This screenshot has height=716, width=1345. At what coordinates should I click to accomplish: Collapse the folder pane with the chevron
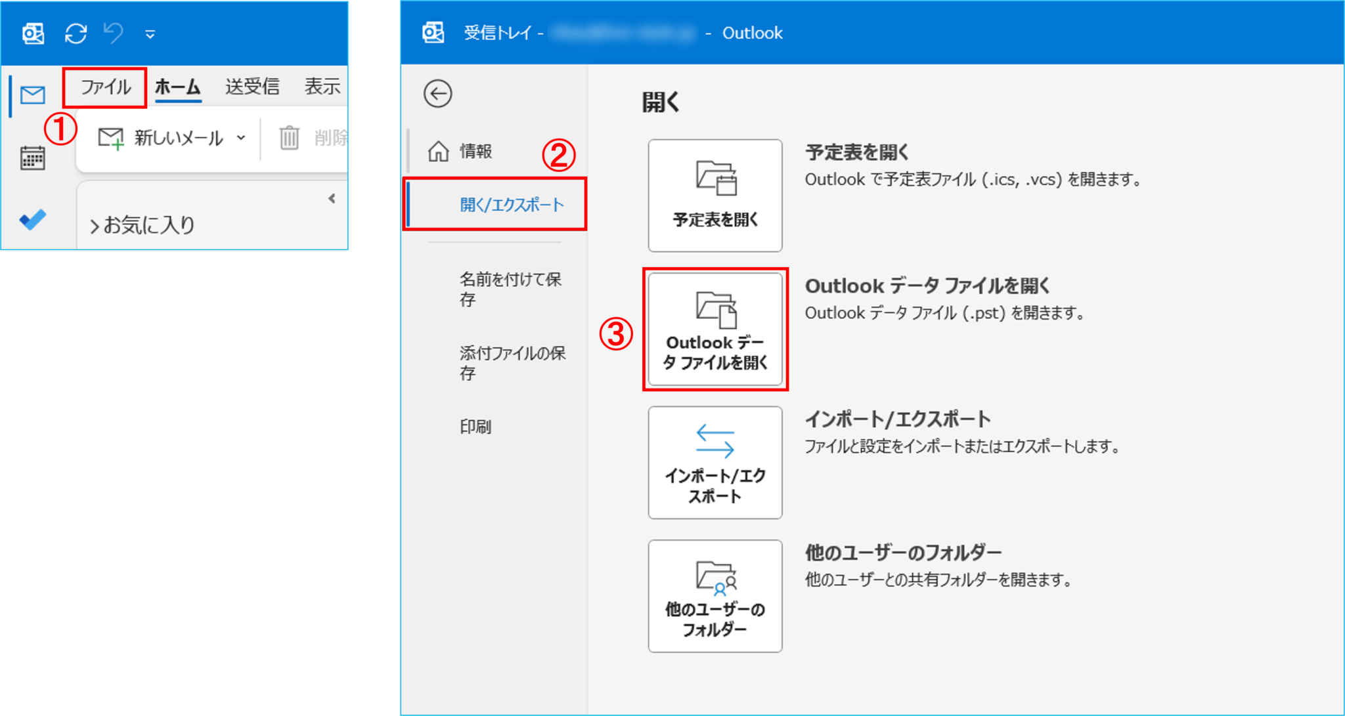pos(332,198)
